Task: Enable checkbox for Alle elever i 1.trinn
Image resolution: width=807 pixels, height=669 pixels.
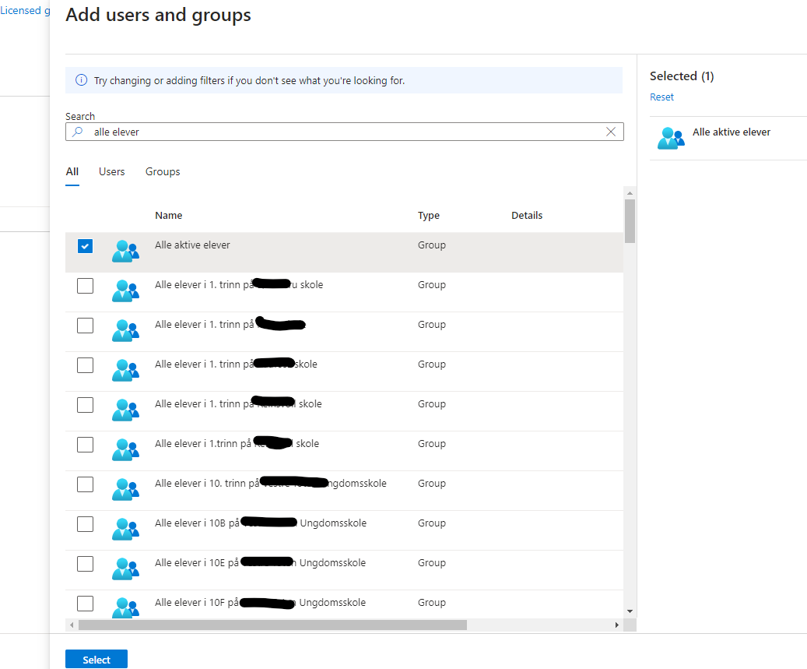Action: point(85,445)
